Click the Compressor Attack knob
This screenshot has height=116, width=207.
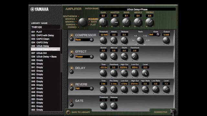[114, 40]
